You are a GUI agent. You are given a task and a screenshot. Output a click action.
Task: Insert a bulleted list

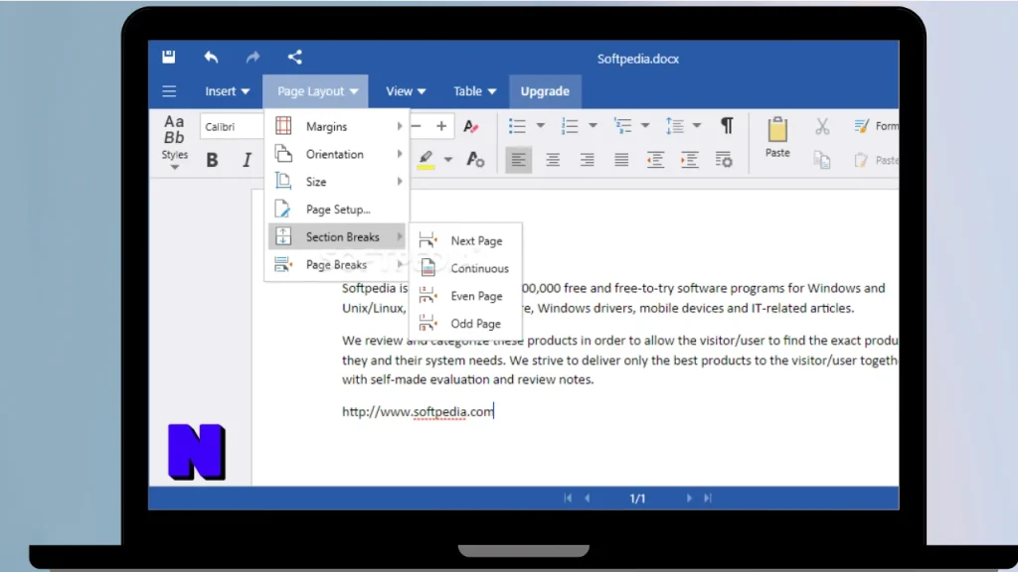[517, 126]
